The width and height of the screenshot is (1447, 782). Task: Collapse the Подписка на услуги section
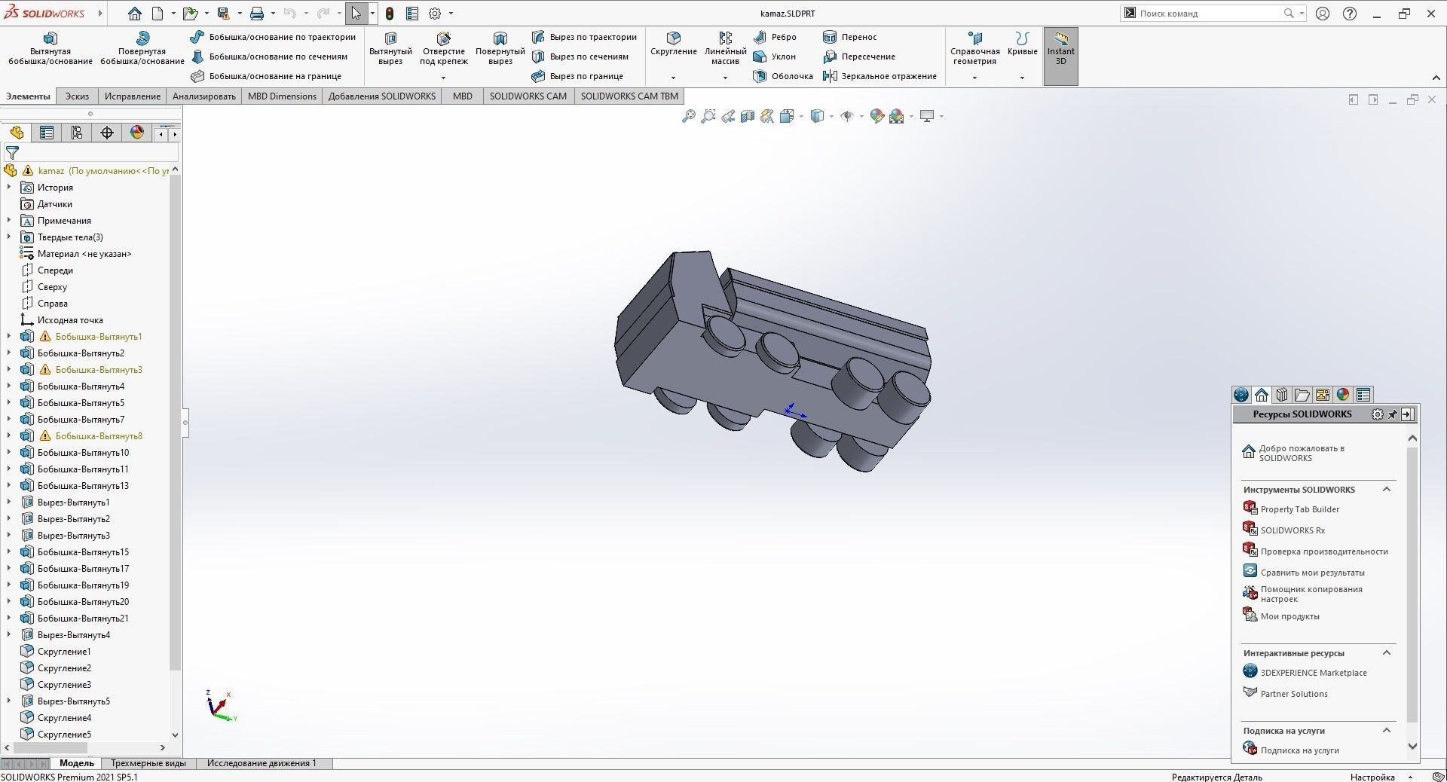1386,731
